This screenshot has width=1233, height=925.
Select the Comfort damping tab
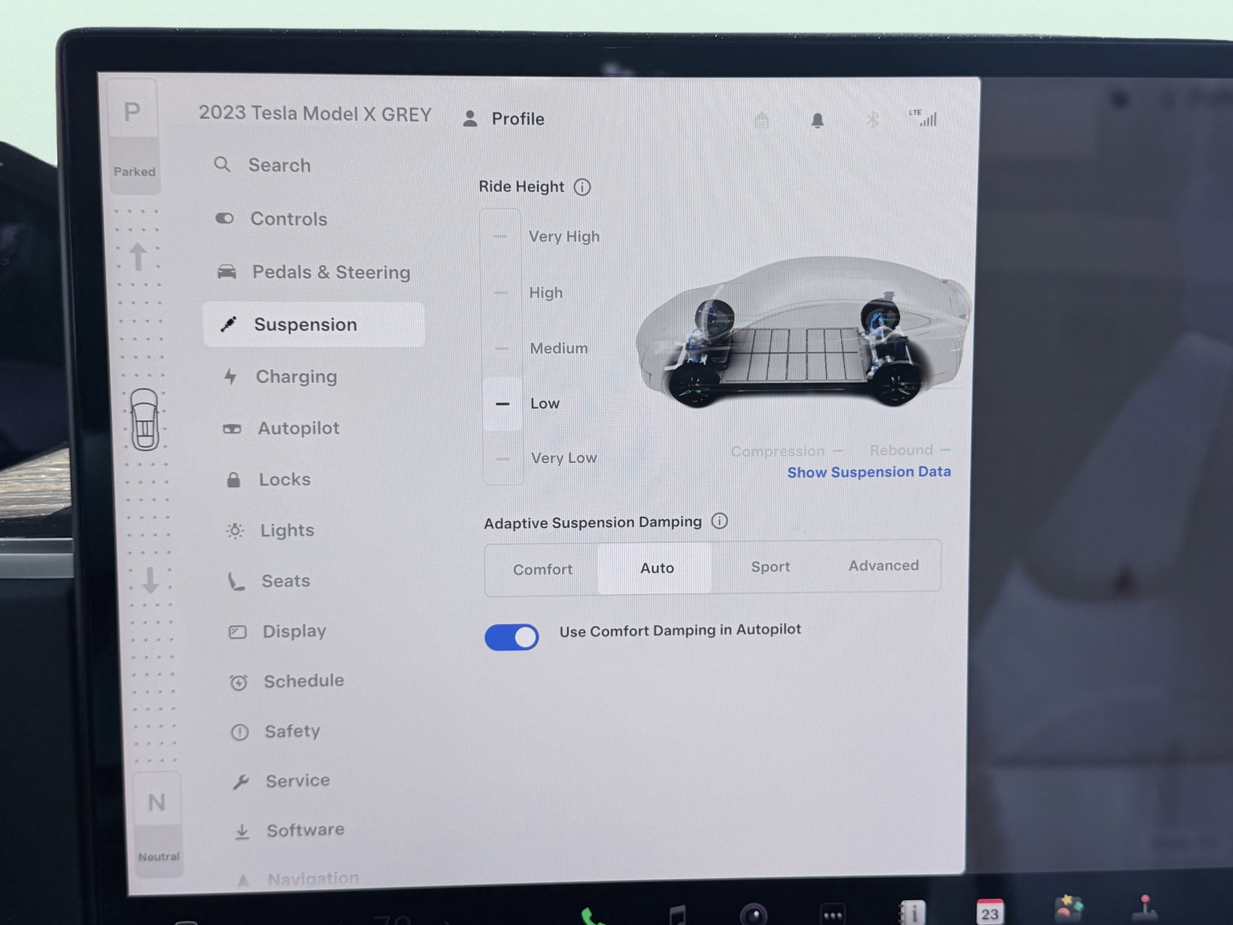pos(543,569)
